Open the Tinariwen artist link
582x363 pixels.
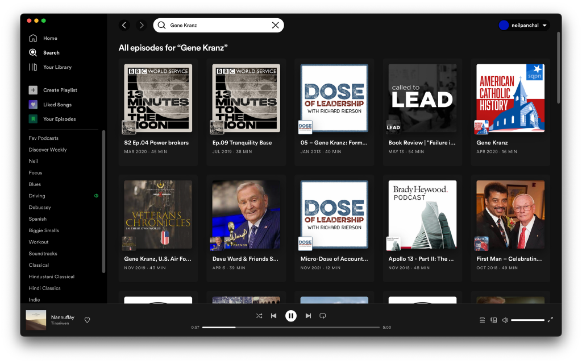pyautogui.click(x=60, y=324)
